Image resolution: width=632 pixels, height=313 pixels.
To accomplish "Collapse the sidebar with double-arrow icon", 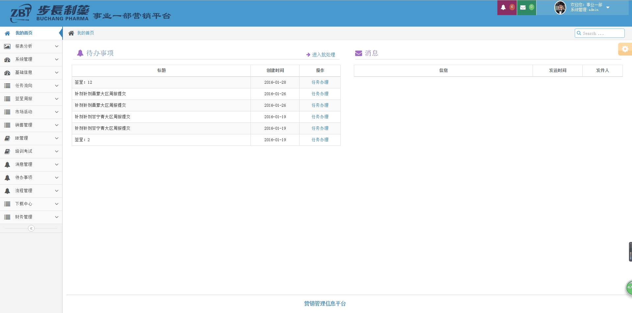I will [31, 228].
